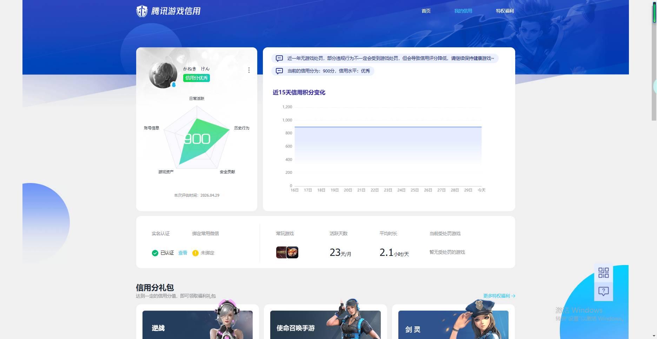This screenshot has width=657, height=339.
Task: Open the three-dot menu on profile card
Action: pyautogui.click(x=249, y=70)
